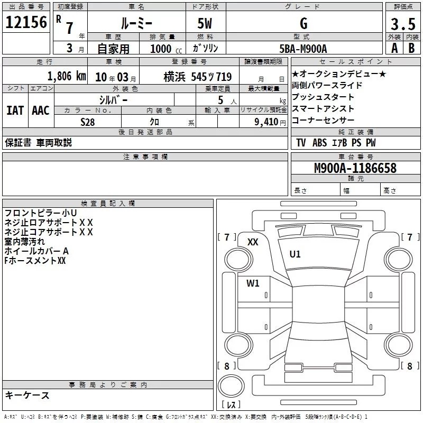
Task: Select the car name ルーミー
Action: point(136,23)
